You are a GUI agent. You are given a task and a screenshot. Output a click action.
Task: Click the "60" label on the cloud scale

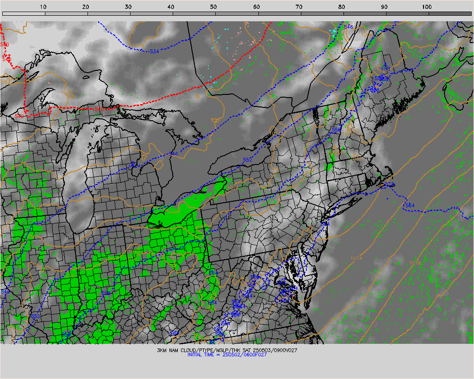256,6
